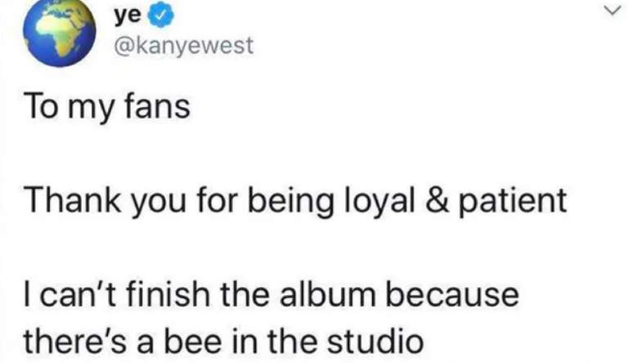
Task: Click the word "because"
Action: (452, 294)
